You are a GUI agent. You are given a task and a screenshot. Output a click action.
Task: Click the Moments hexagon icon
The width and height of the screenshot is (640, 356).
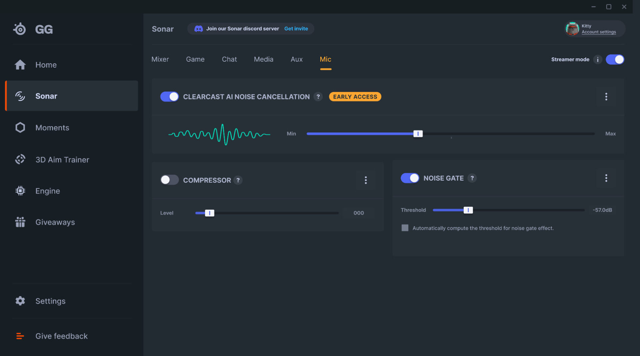(20, 128)
